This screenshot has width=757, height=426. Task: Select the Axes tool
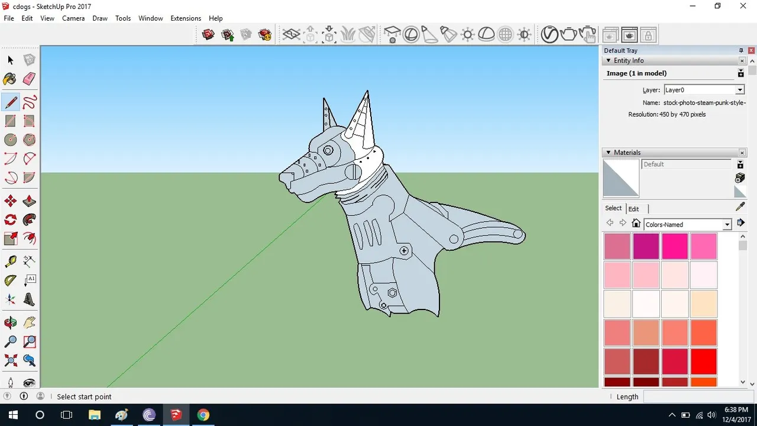click(x=11, y=299)
